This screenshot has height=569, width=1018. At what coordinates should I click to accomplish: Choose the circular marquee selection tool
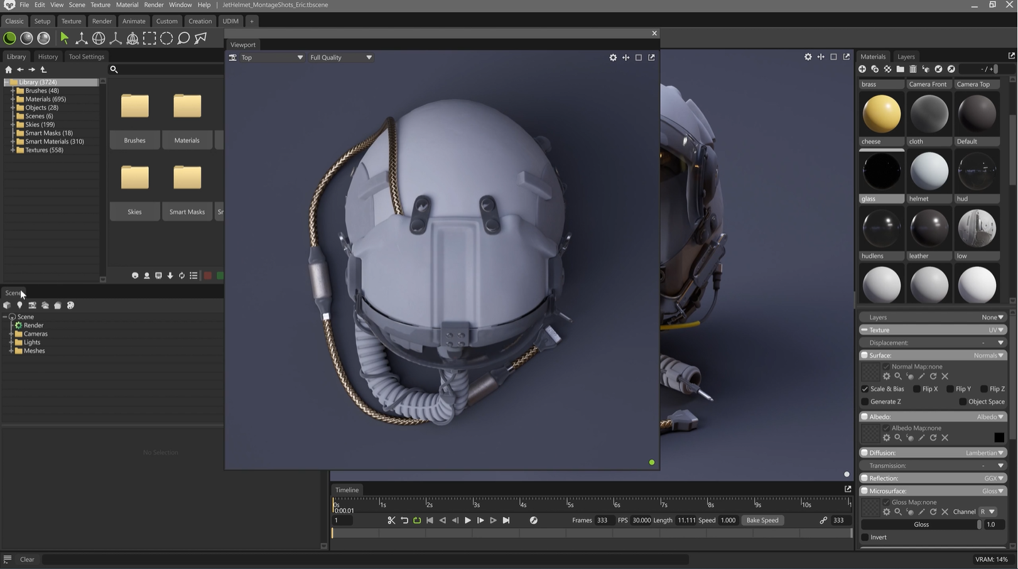point(166,38)
